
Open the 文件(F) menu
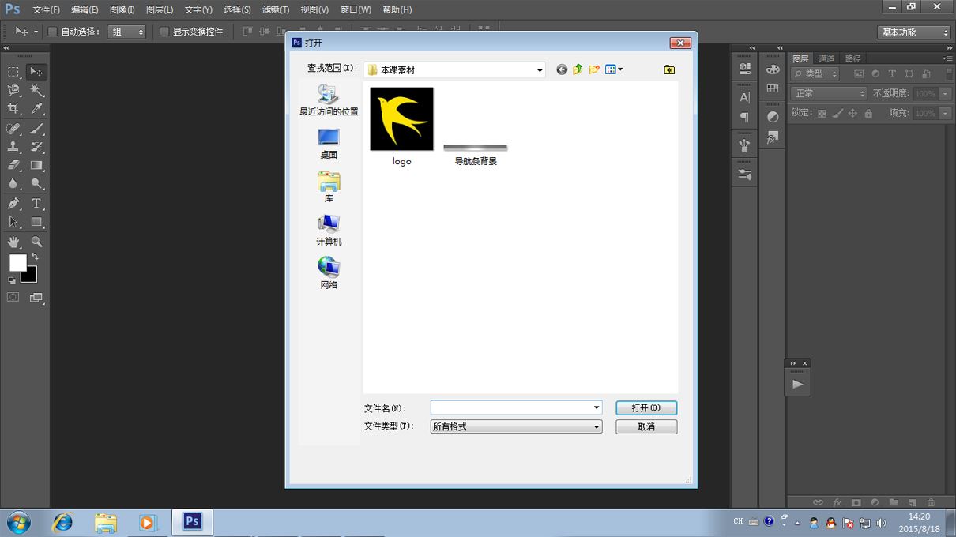tap(46, 9)
